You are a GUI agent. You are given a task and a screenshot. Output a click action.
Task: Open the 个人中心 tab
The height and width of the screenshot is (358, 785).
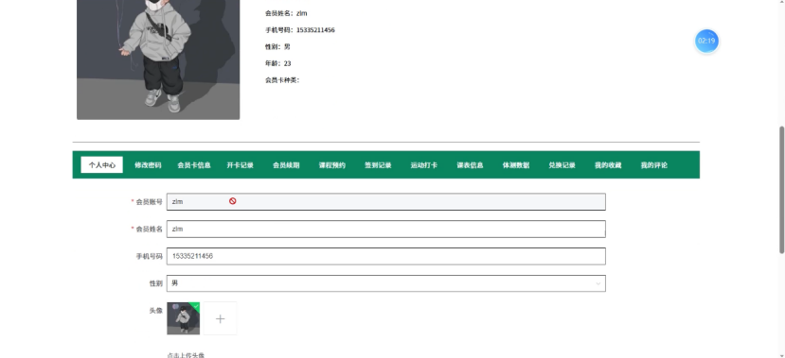pos(101,164)
